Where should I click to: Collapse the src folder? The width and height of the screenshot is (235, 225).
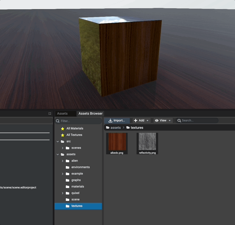58,141
